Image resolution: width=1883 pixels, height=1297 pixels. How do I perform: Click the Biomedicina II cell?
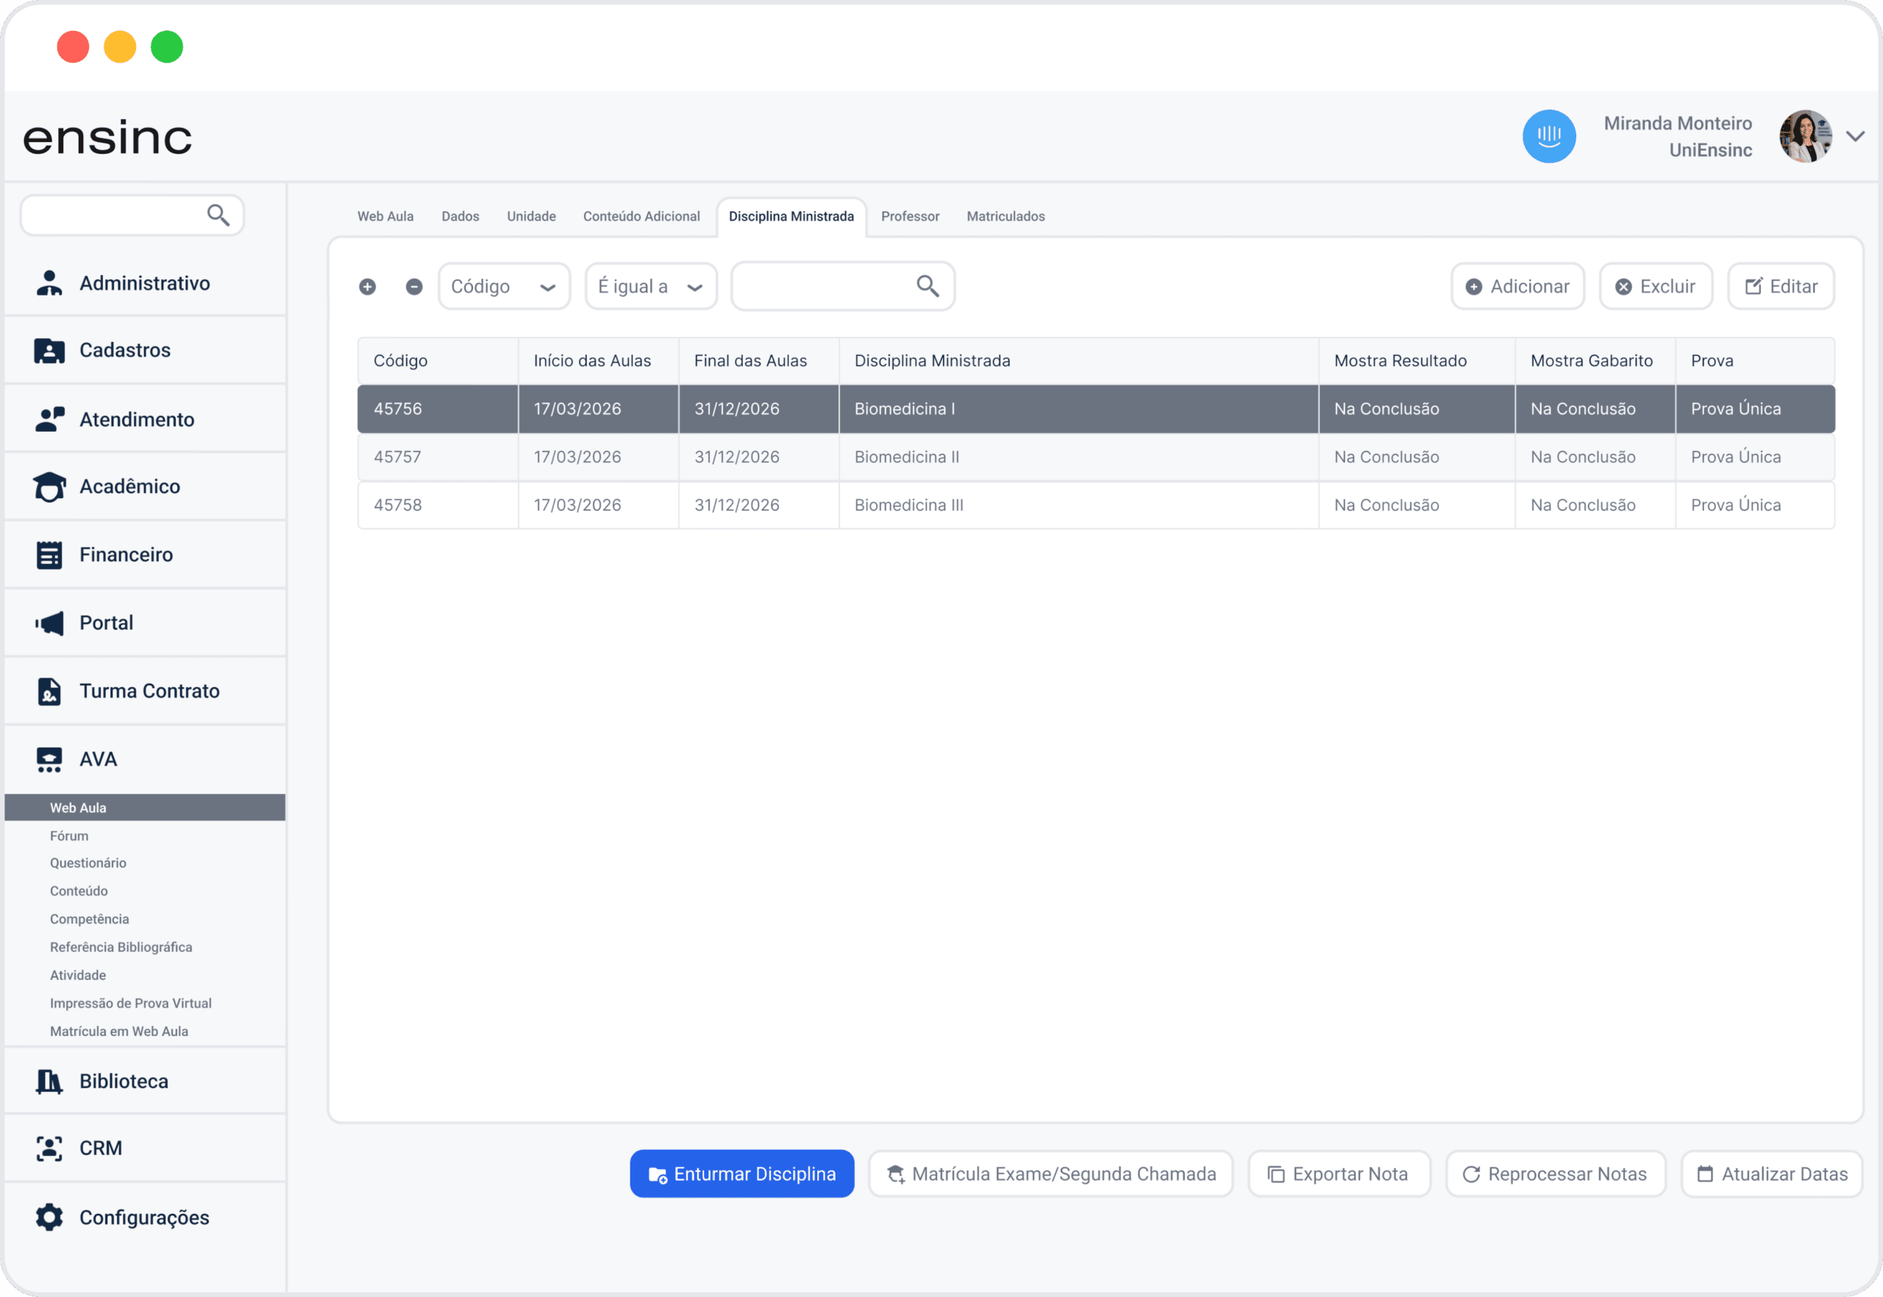click(x=1078, y=457)
